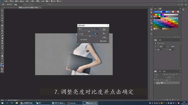Click the layer fx styles icon
Image resolution: width=188 pixels, height=105 pixels.
point(165,100)
